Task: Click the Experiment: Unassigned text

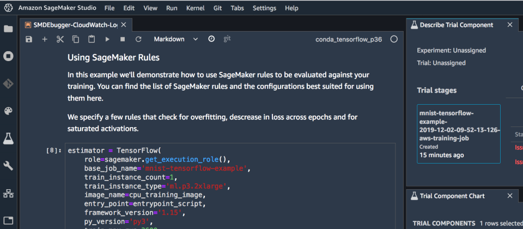Action: tap(451, 50)
